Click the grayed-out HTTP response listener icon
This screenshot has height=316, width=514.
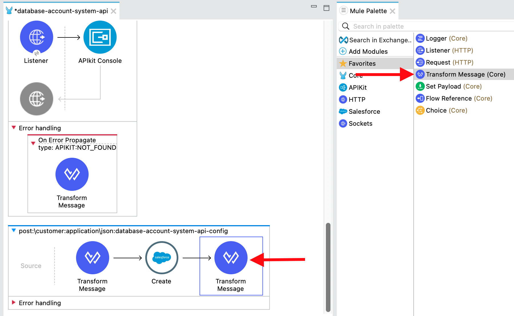[37, 99]
